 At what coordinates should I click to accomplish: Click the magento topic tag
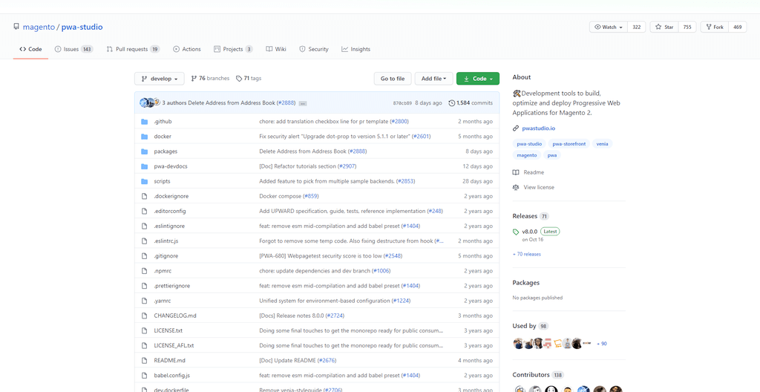click(x=527, y=155)
